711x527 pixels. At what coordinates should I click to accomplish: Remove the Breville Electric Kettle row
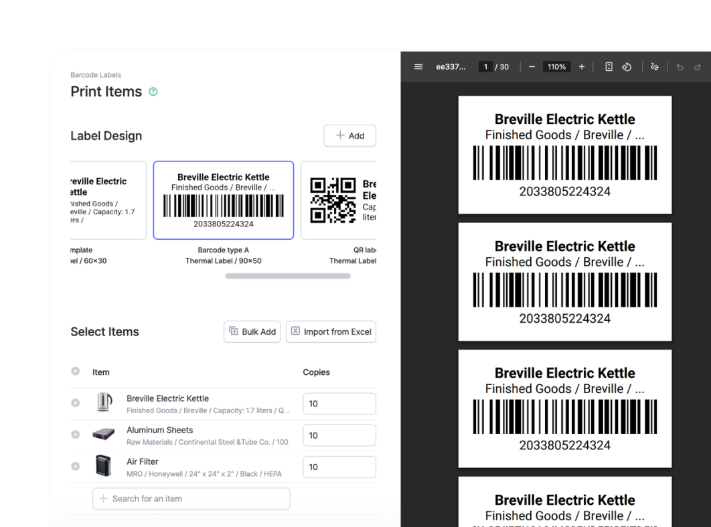coord(75,402)
